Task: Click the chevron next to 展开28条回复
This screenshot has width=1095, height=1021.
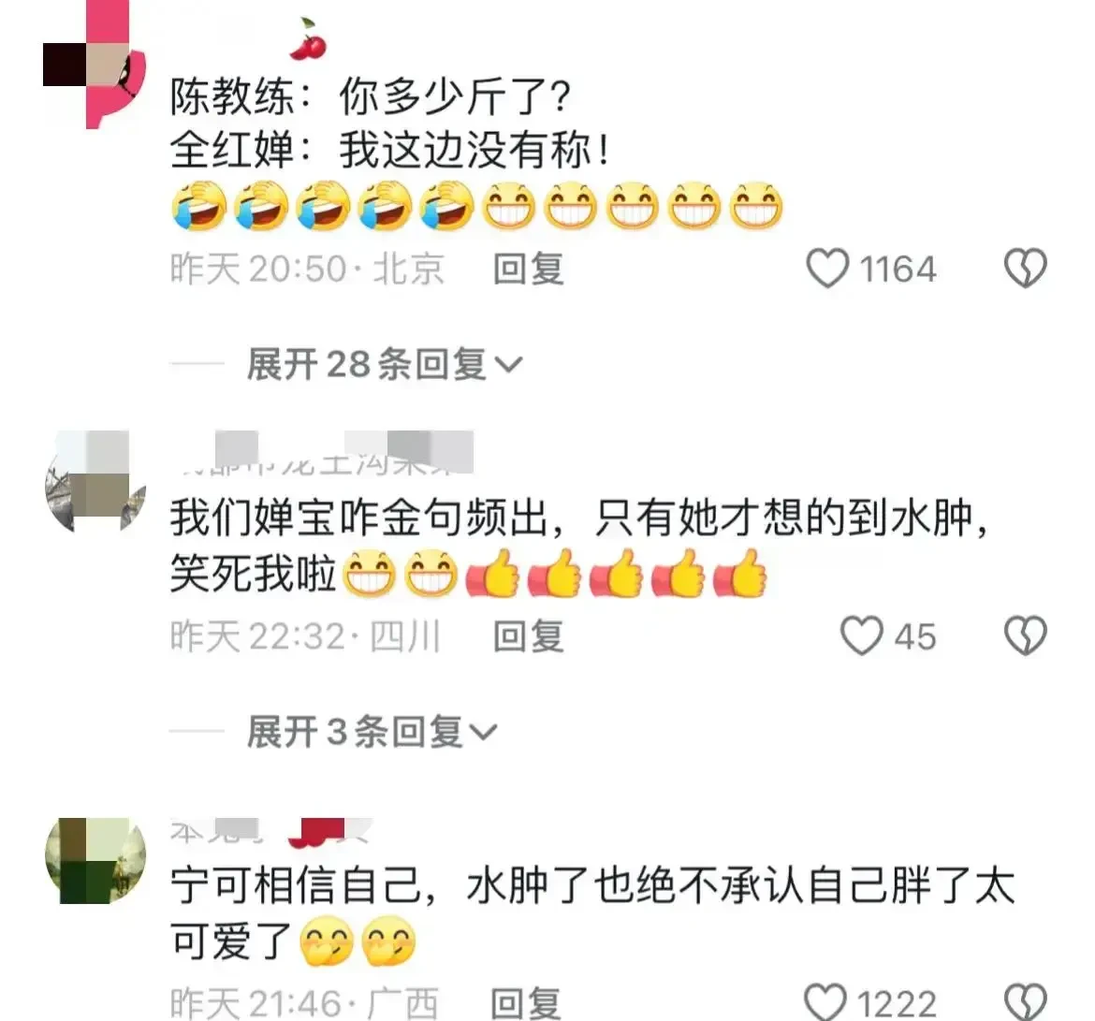Action: point(508,365)
